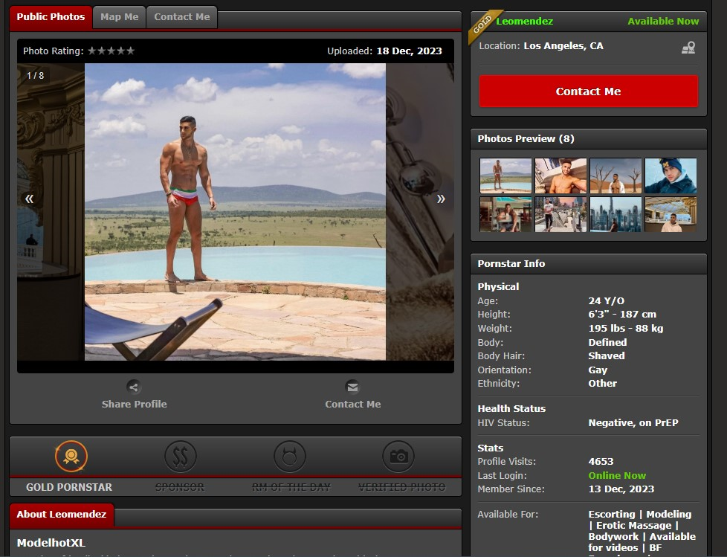Click the Contact Me label under the photo

(353, 404)
